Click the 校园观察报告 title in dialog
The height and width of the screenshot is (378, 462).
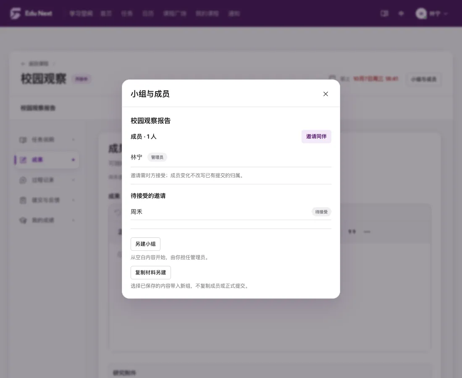click(150, 121)
